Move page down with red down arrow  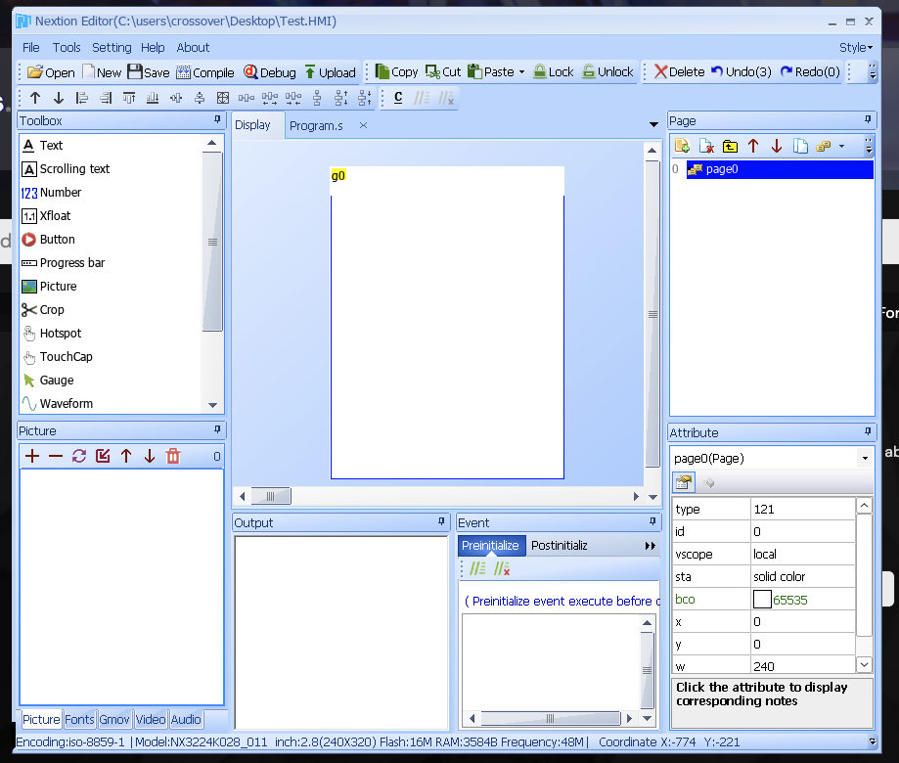coord(777,146)
